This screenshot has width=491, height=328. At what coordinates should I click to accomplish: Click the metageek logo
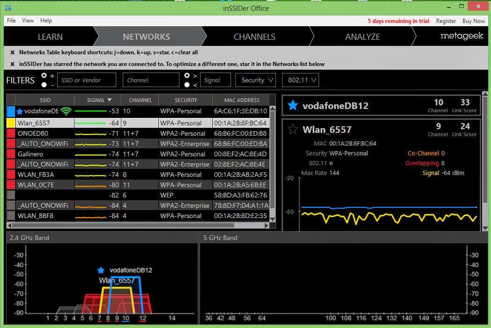pos(461,36)
